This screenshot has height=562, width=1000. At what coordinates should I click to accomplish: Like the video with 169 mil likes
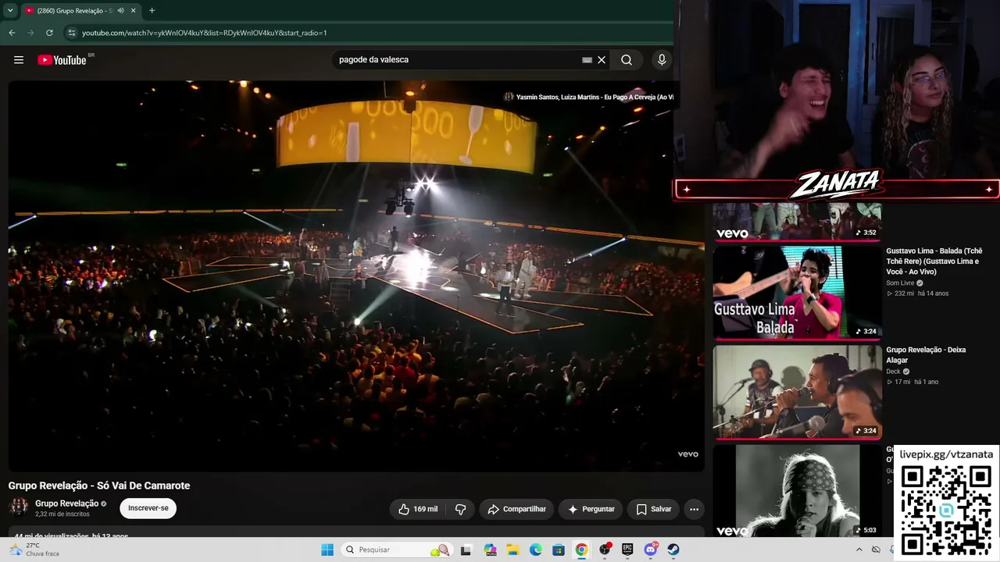(x=417, y=509)
